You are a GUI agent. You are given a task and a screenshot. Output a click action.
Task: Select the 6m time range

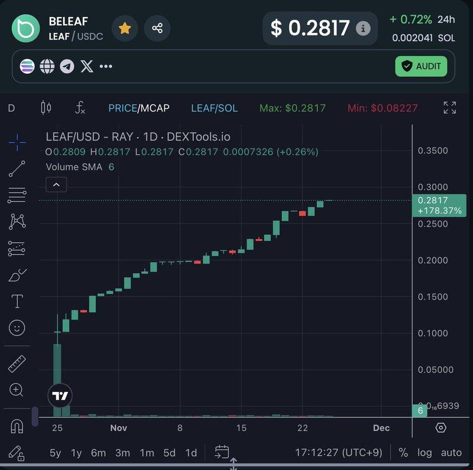coord(98,453)
